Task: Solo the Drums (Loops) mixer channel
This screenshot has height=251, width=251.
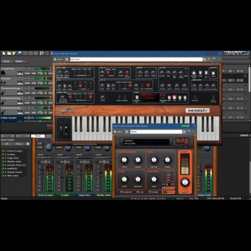Action: click(x=40, y=144)
